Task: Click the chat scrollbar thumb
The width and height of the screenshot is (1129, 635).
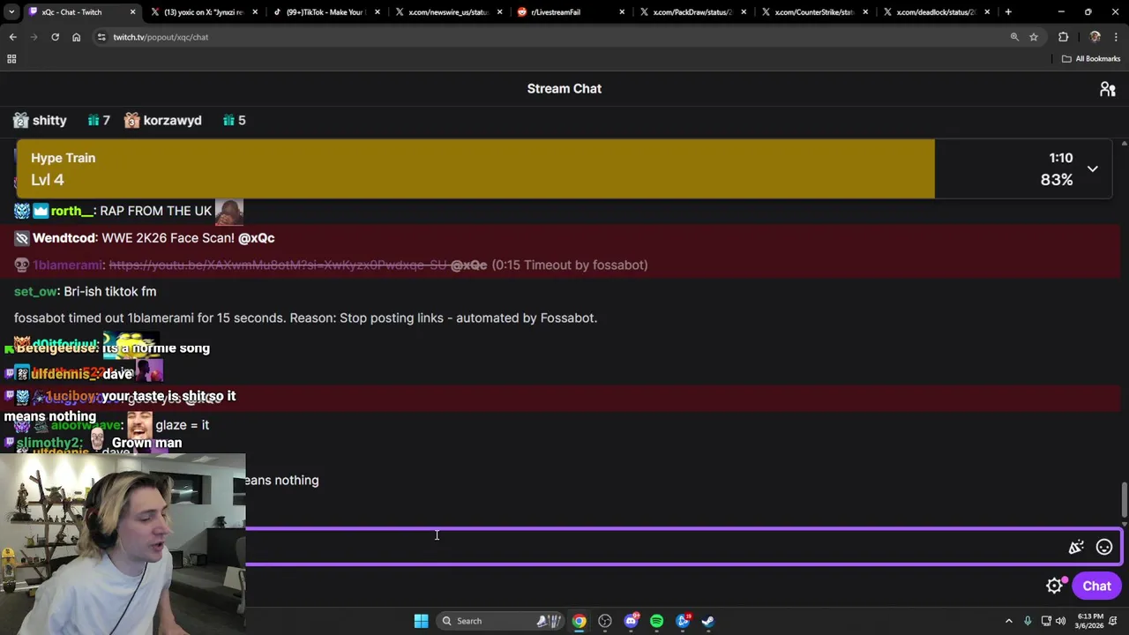Action: tap(1124, 500)
